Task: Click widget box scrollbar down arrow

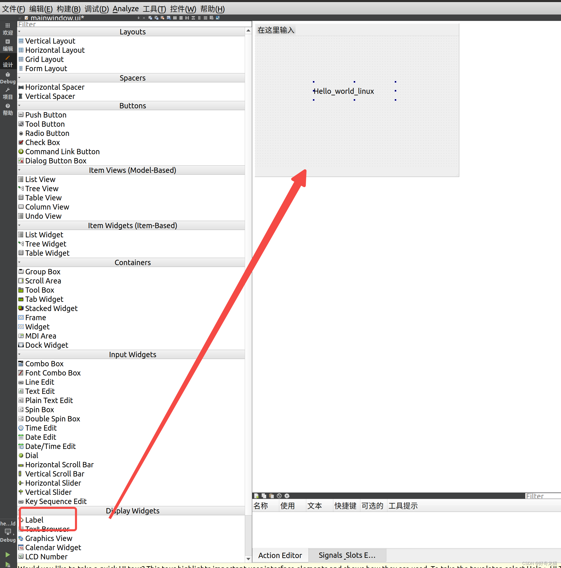Action: coord(248,559)
